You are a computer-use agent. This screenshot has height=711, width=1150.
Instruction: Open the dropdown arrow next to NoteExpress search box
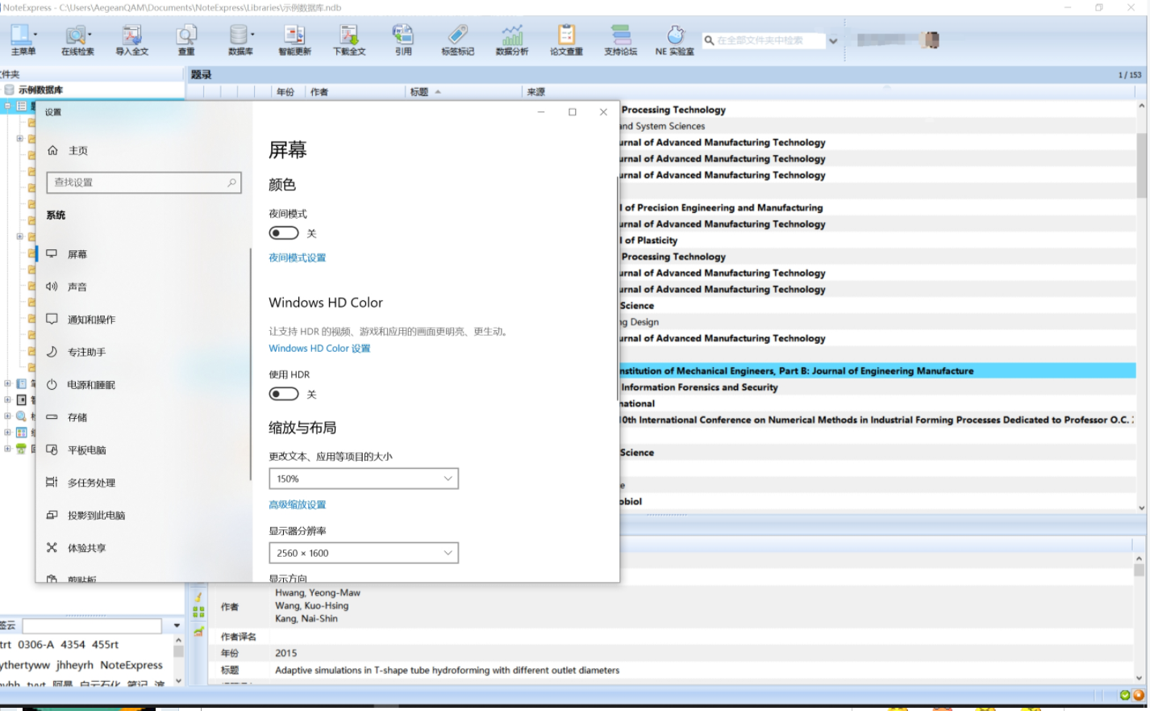[833, 40]
